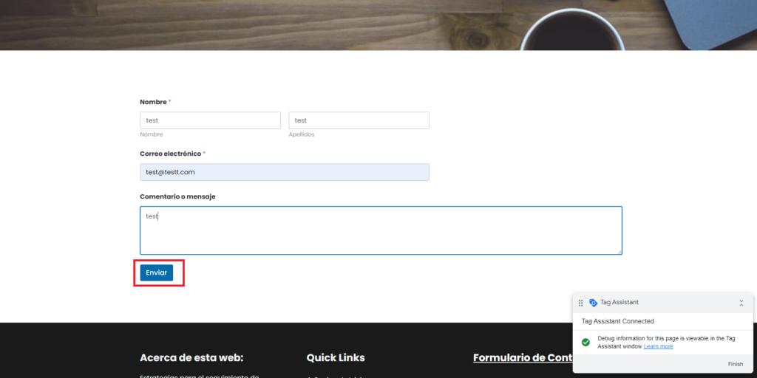Focus the Nombre first name field

pos(210,120)
